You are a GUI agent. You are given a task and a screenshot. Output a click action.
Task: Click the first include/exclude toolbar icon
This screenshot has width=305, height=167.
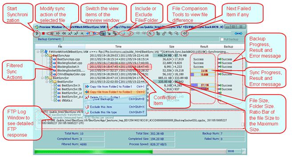123,34
